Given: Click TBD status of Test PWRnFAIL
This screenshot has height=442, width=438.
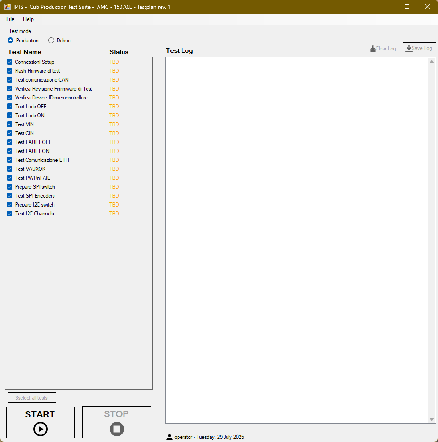Looking at the screenshot, I should point(114,178).
